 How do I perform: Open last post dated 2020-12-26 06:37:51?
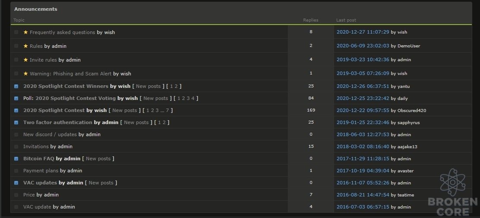coord(363,86)
